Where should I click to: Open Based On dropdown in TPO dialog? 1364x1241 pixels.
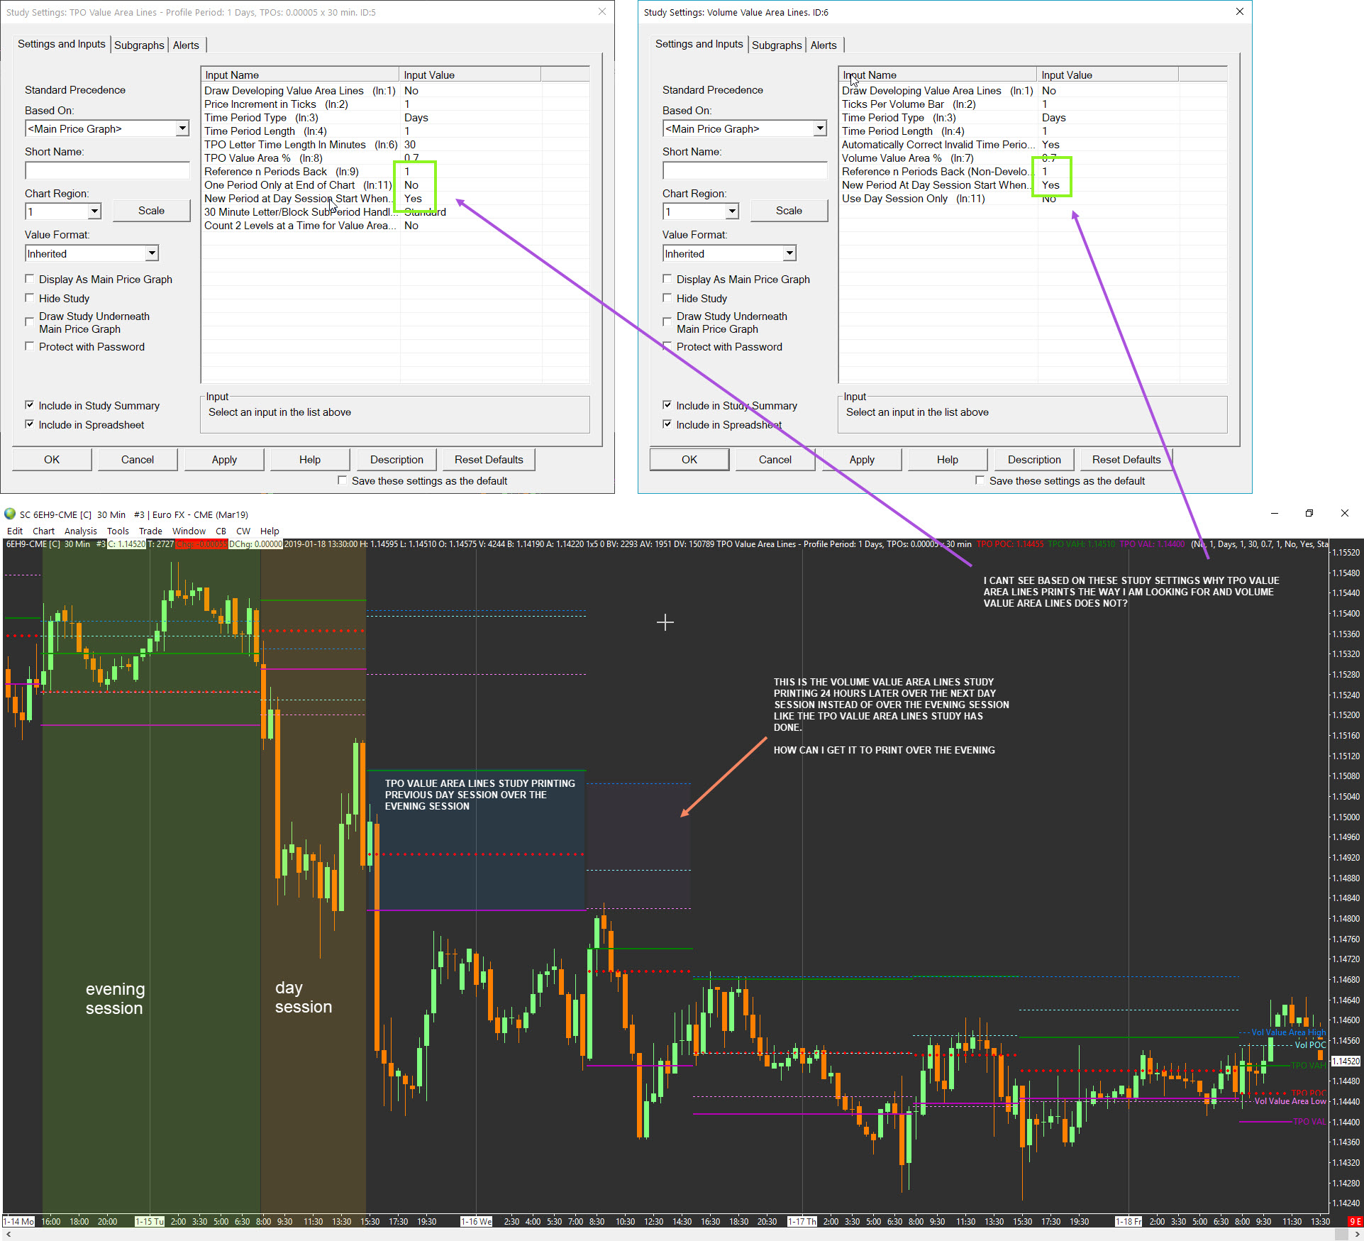click(182, 128)
